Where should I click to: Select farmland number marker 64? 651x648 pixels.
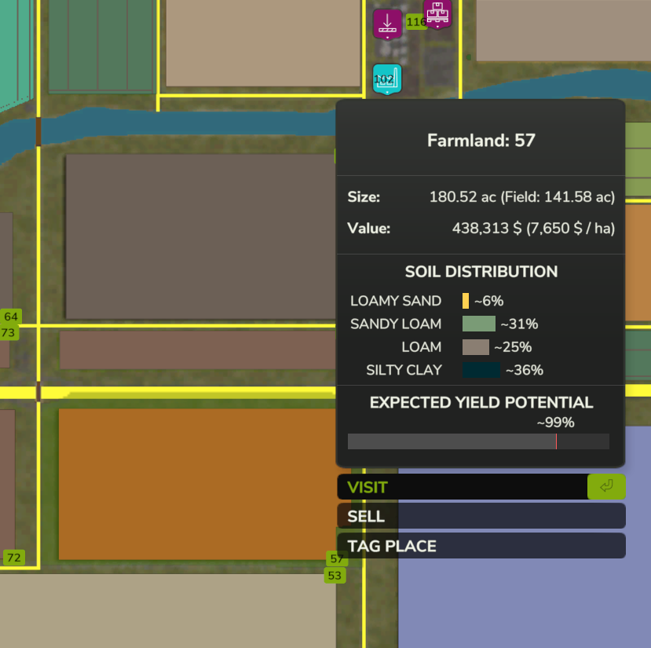tap(11, 317)
